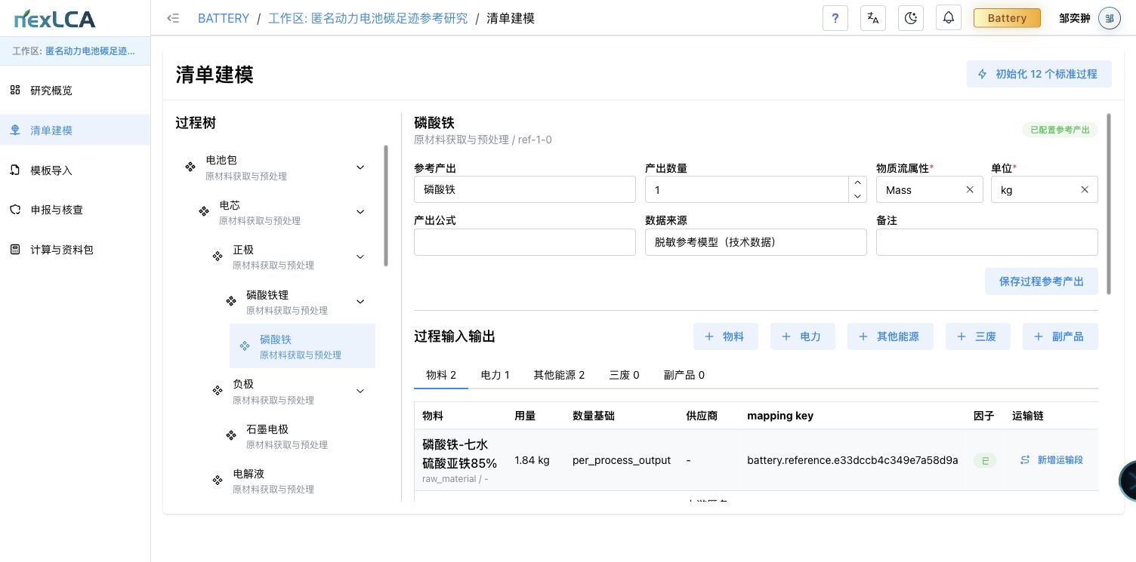The width and height of the screenshot is (1136, 562).
Task: Click sidebar 工作区 workspace label
Action: click(74, 51)
